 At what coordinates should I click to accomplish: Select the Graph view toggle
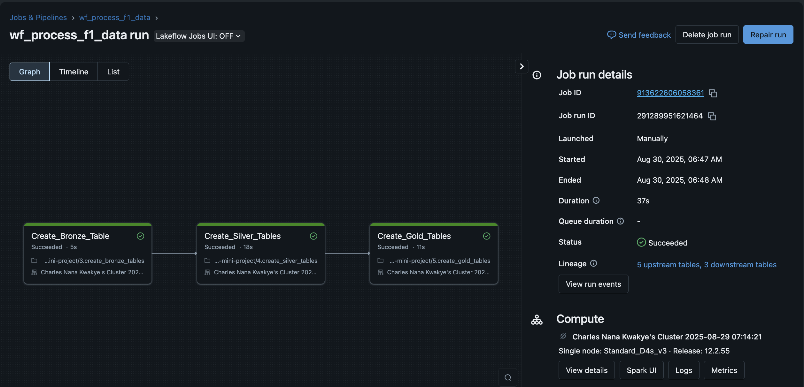(29, 72)
